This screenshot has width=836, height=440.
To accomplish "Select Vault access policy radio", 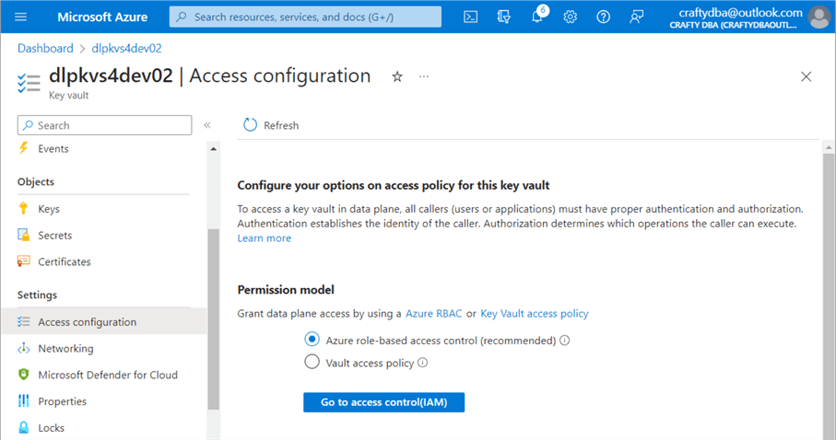I will click(x=312, y=363).
